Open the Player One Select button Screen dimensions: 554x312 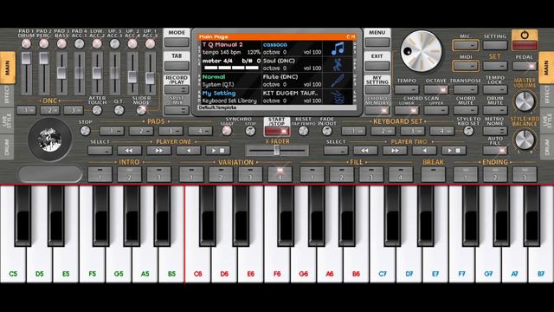point(100,150)
